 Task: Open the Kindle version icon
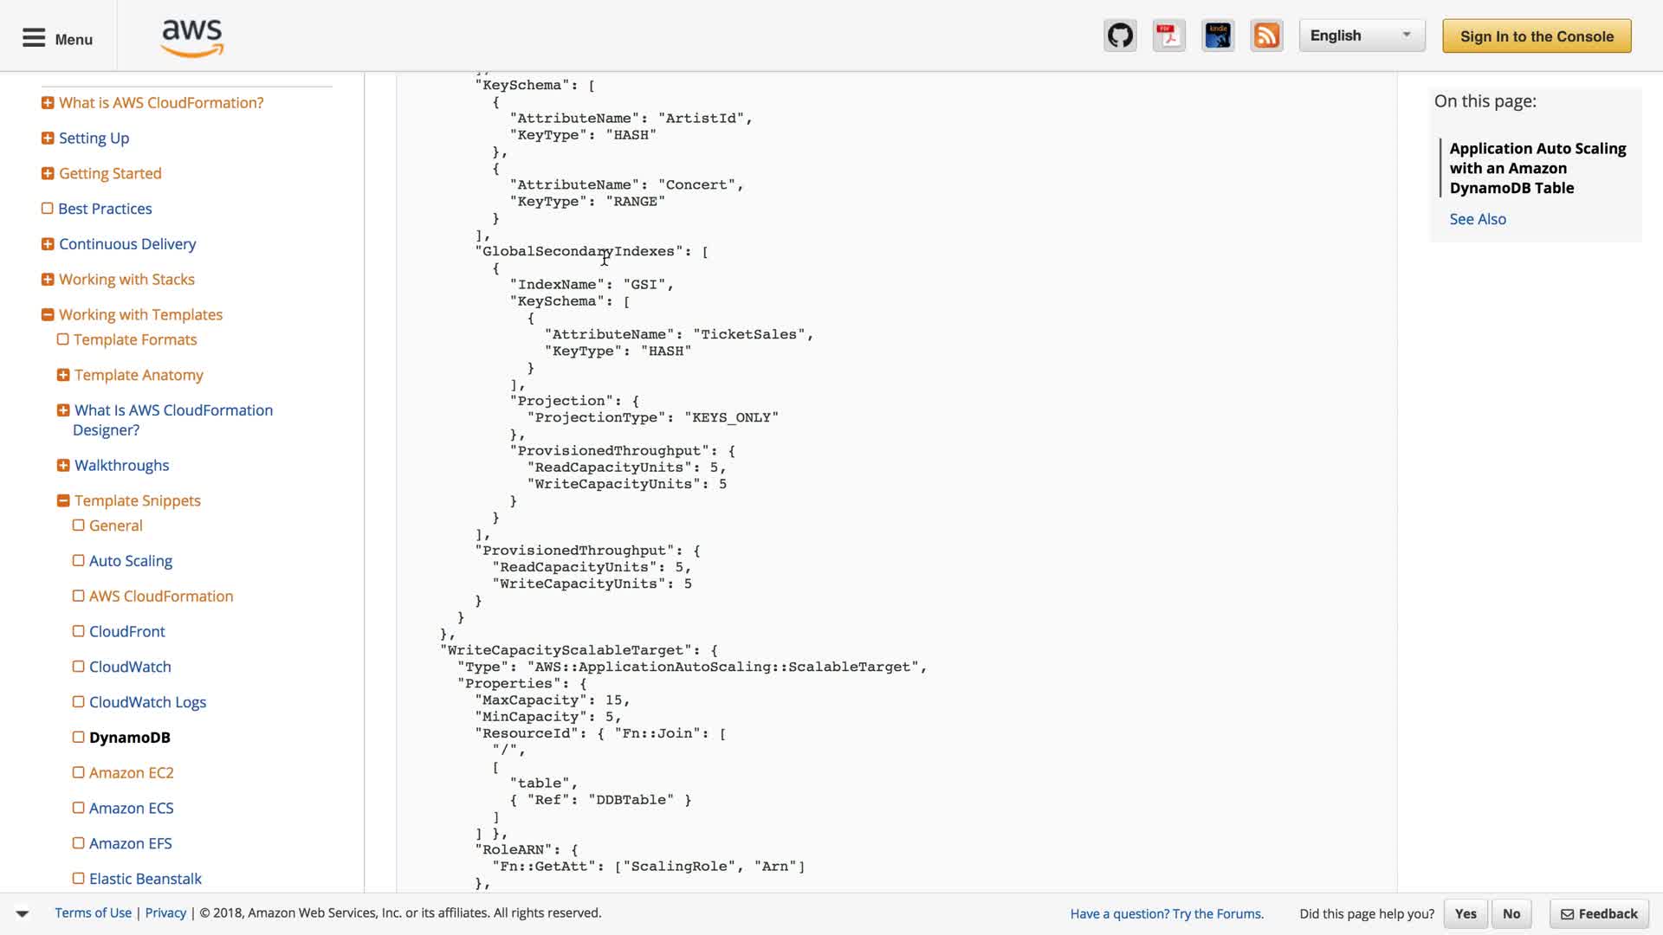click(x=1218, y=36)
